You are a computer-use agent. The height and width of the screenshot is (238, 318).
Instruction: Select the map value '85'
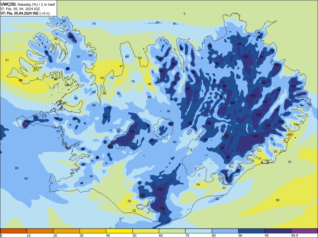(119, 94)
